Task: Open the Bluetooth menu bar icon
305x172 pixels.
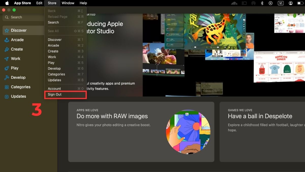Action: 262,3
